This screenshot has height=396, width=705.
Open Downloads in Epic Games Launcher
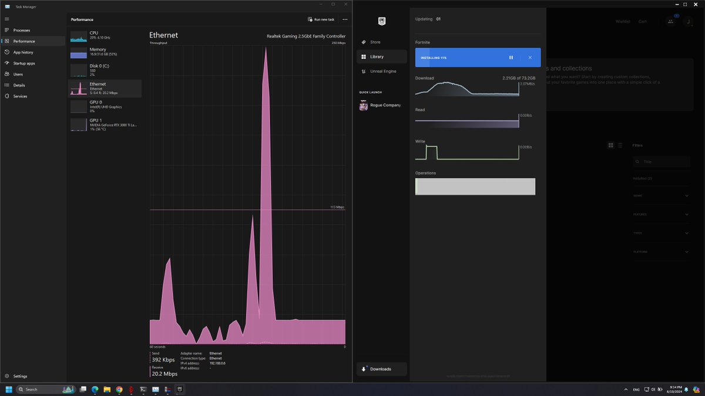(381, 369)
